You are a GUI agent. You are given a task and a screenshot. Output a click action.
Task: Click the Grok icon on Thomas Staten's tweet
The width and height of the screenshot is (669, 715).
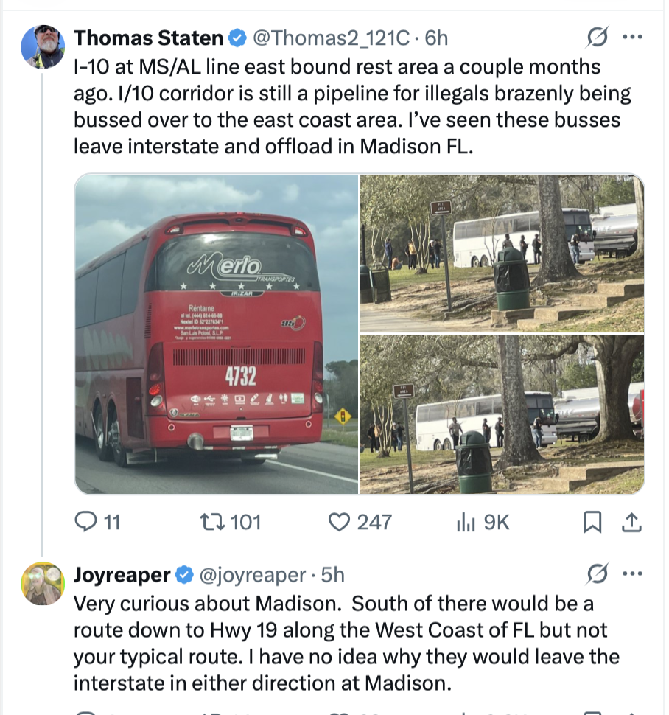tap(597, 37)
